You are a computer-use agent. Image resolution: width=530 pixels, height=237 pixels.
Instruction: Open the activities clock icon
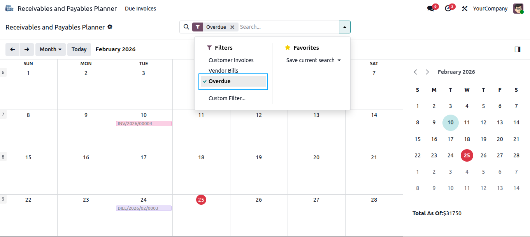(448, 9)
